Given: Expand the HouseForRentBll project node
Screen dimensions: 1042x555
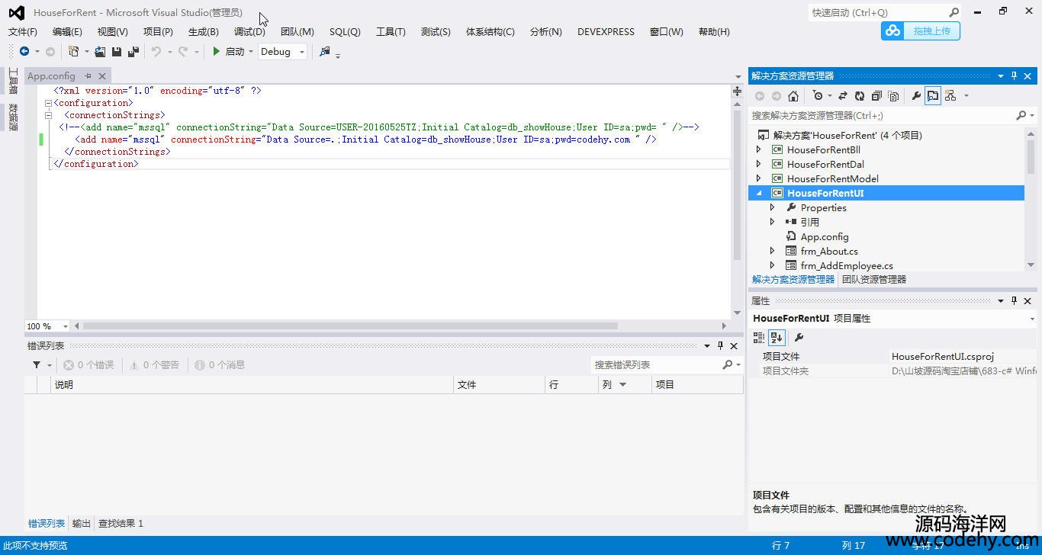Looking at the screenshot, I should coord(758,150).
